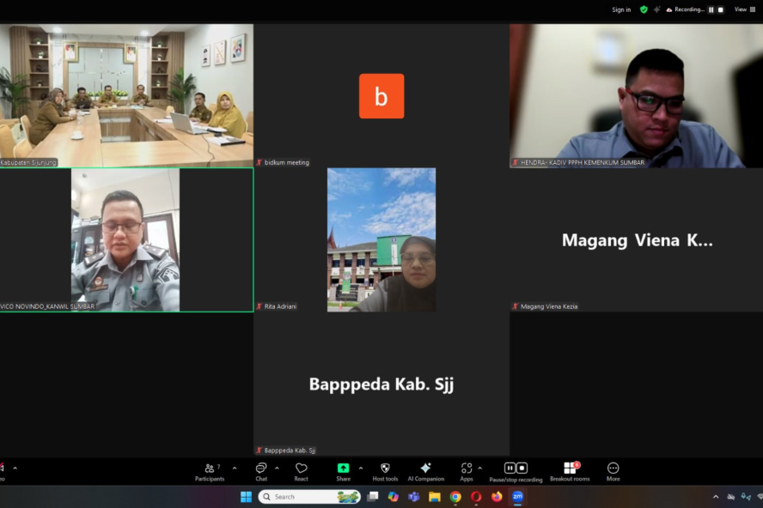Open the Chat panel
The height and width of the screenshot is (508, 763).
click(261, 471)
